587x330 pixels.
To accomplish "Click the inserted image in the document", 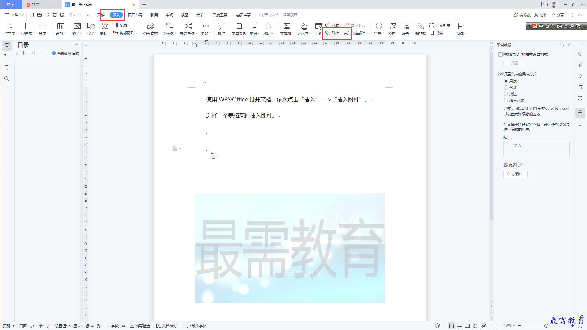I will (290, 248).
